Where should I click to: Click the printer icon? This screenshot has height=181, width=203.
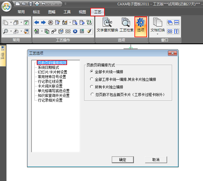[37, 4]
